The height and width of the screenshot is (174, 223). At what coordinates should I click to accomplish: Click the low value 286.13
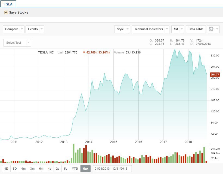coord(180,44)
